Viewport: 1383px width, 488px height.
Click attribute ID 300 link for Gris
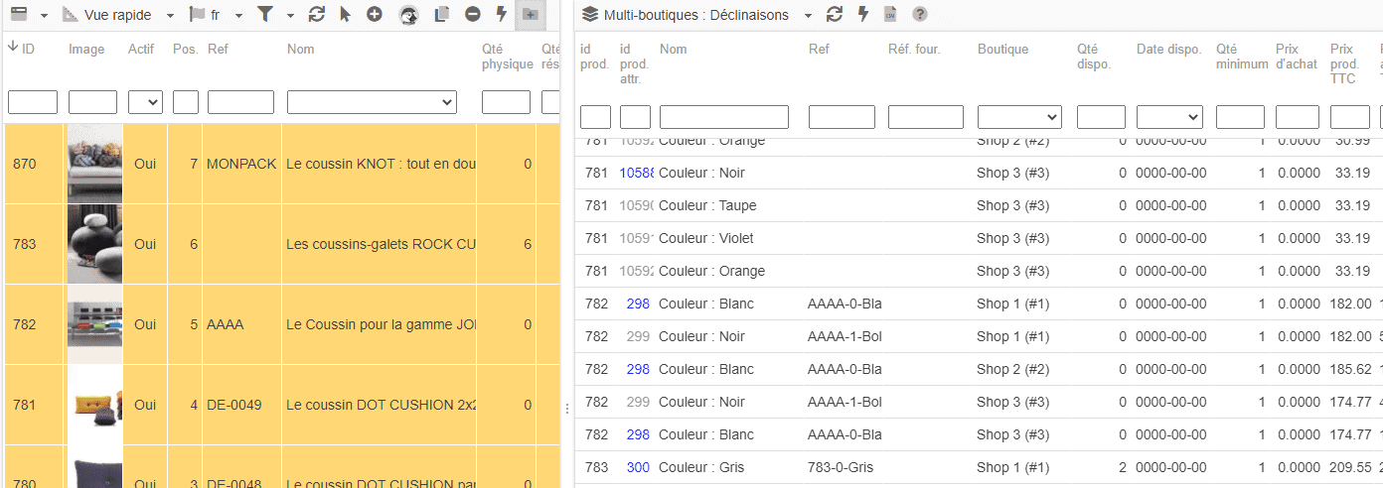637,467
